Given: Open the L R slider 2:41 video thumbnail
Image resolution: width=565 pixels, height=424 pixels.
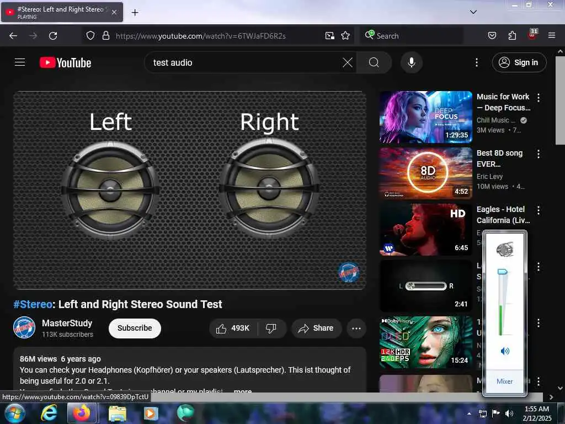Looking at the screenshot, I should (x=425, y=285).
